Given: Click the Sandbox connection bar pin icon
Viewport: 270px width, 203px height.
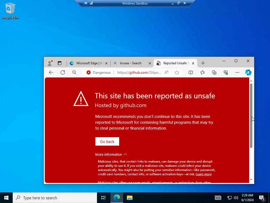Looking at the screenshot, I should pos(85,3).
